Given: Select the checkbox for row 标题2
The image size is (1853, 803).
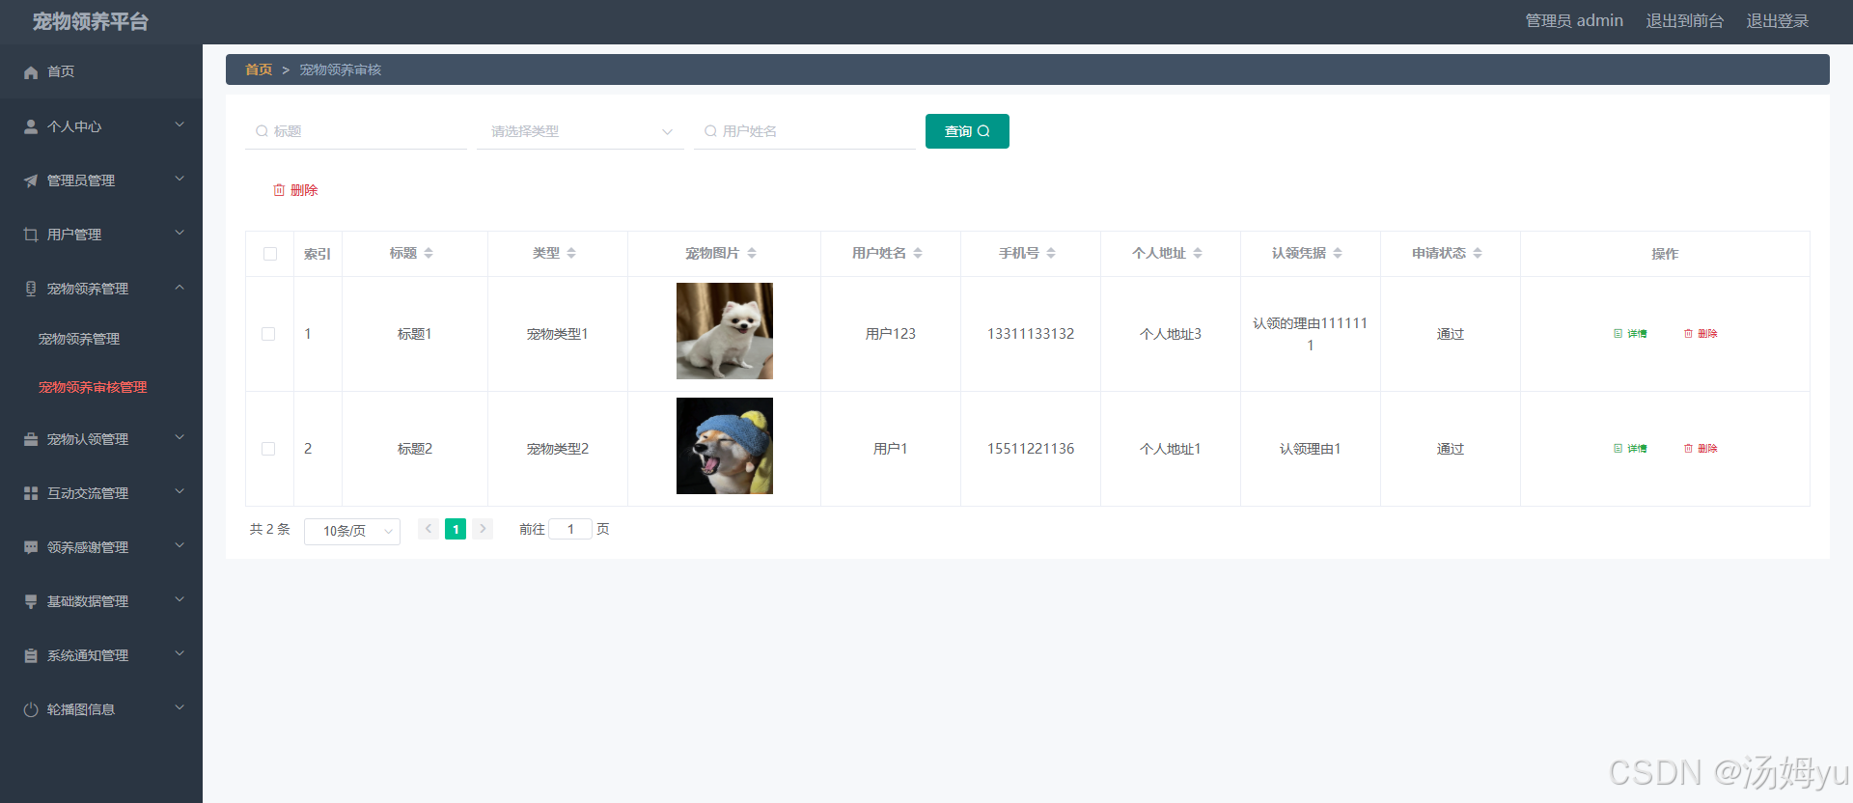Looking at the screenshot, I should (x=268, y=449).
